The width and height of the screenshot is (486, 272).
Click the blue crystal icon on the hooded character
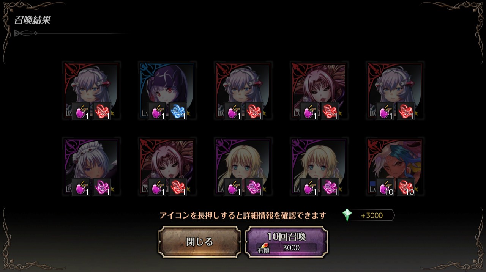click(x=178, y=112)
